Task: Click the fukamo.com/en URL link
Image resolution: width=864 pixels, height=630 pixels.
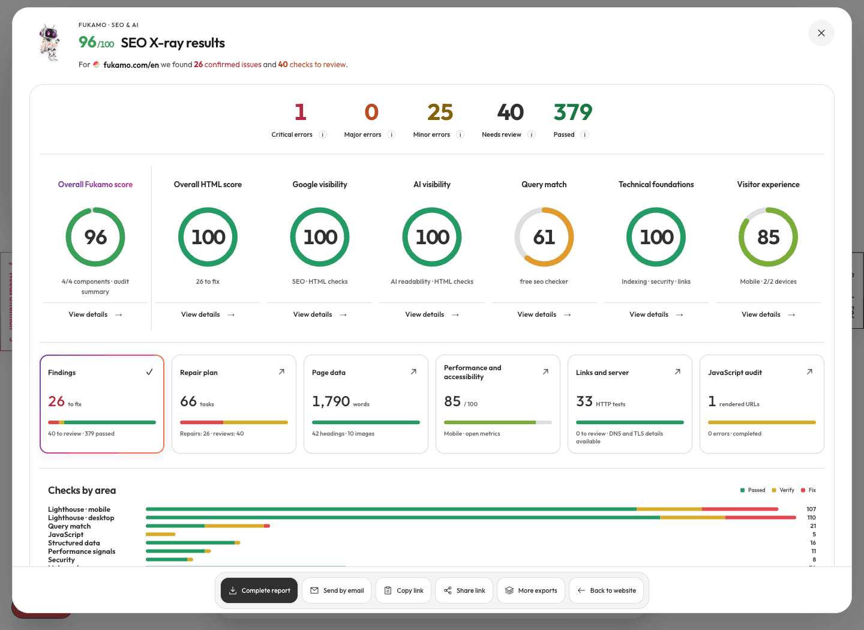Action: 131,65
